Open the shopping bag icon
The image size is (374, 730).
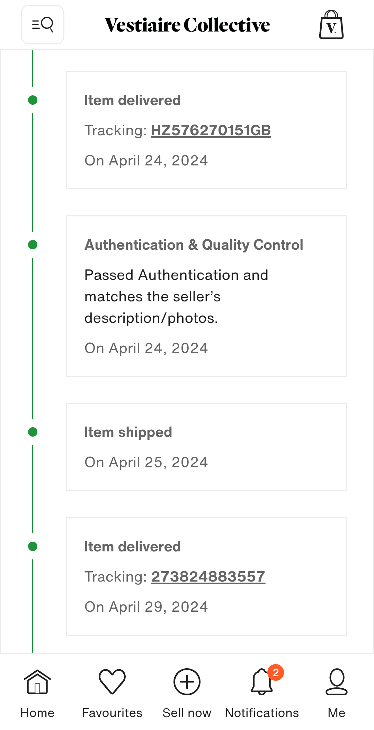tap(331, 25)
